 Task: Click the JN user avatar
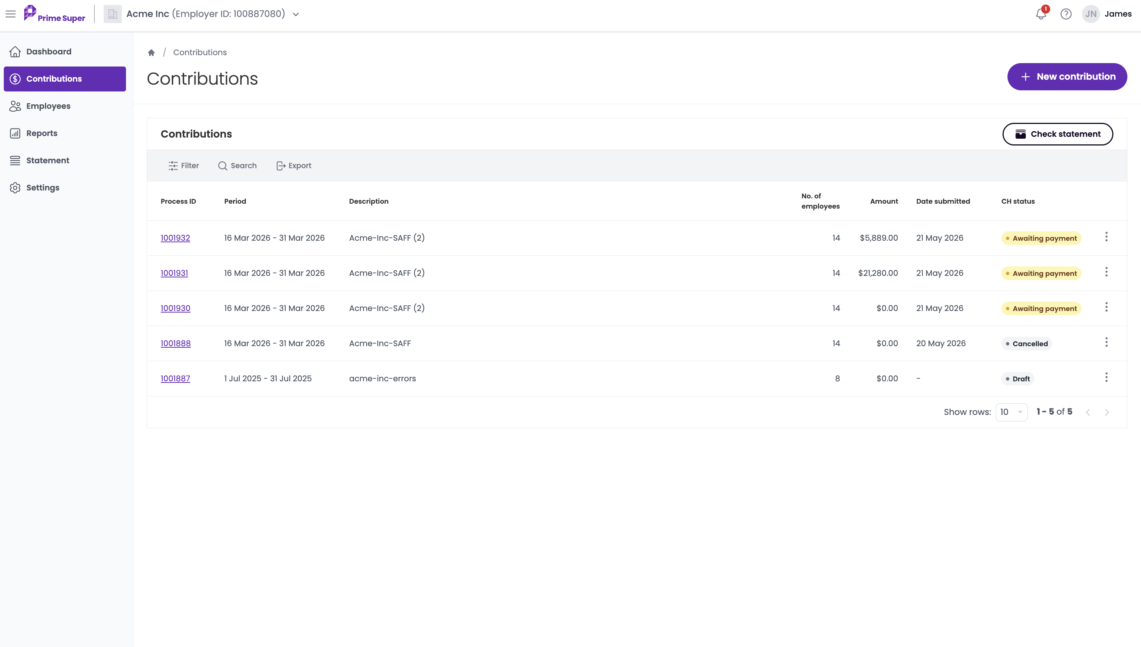point(1091,14)
